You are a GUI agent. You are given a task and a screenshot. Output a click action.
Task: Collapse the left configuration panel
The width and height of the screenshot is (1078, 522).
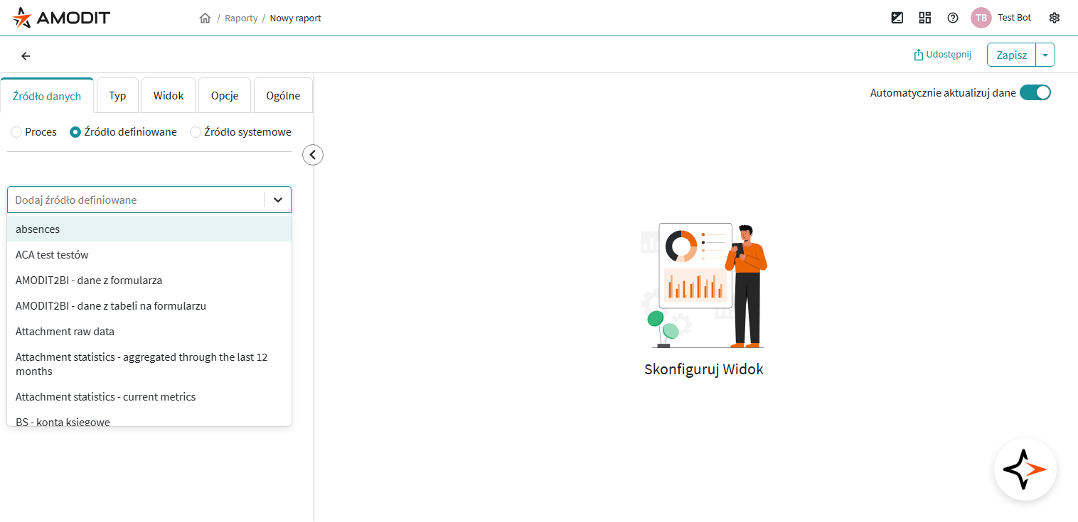pos(313,154)
